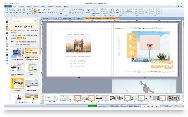Open the font name dropdown
Screen dimensions: 188x117
[x=59, y=9]
